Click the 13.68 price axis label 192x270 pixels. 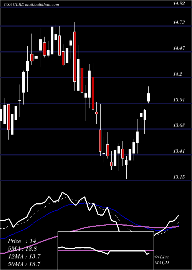click(179, 125)
